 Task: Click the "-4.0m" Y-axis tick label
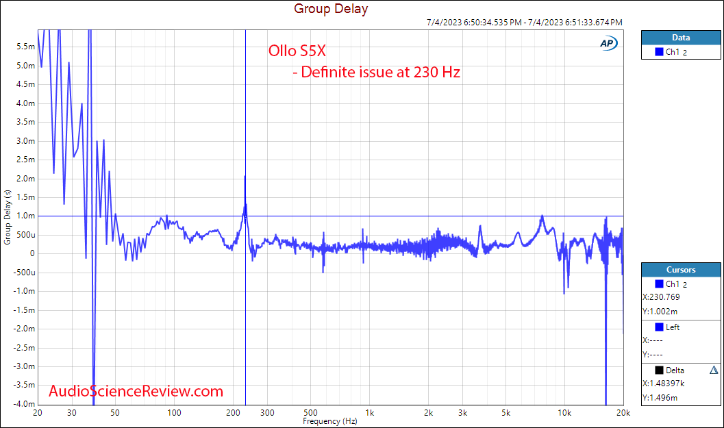(25, 404)
